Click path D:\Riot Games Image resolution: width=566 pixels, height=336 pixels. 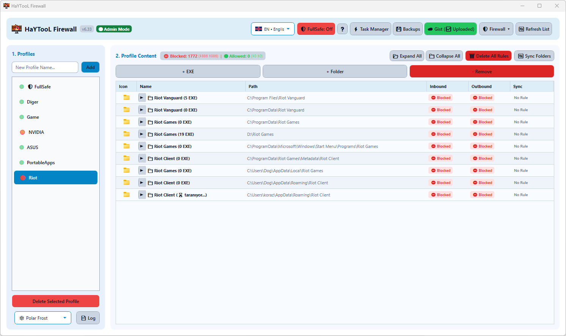pos(260,134)
